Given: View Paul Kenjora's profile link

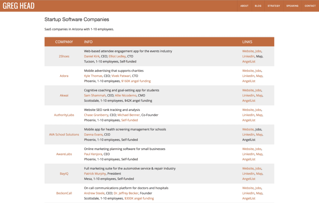Looking at the screenshot, I should [x=93, y=154].
